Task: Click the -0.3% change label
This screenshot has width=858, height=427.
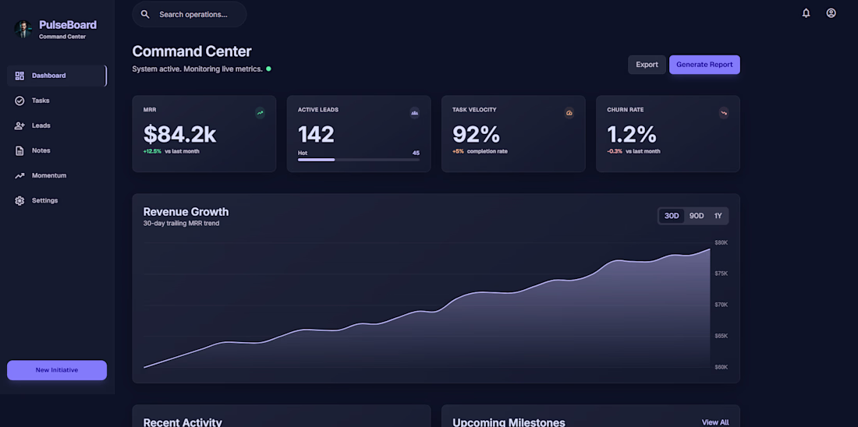Action: pos(615,151)
